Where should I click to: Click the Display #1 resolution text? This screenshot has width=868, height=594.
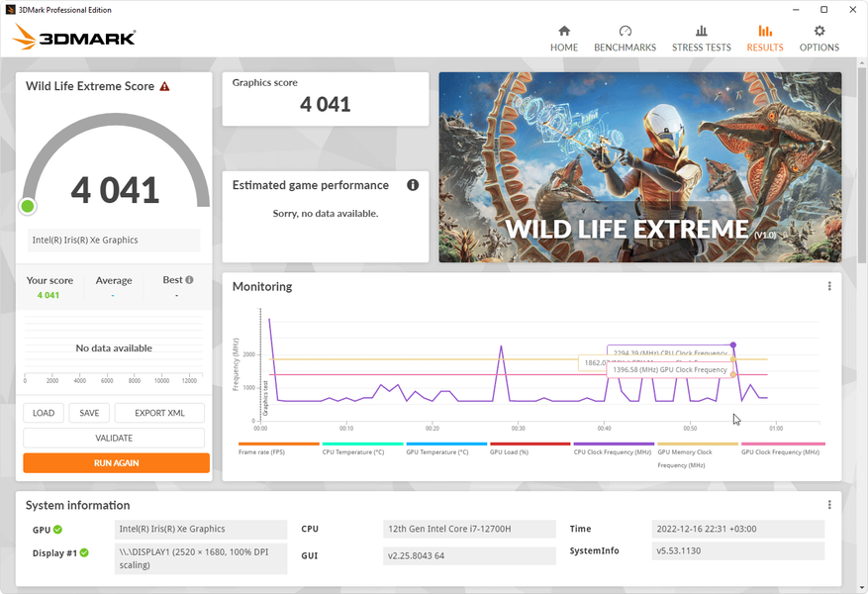201,558
